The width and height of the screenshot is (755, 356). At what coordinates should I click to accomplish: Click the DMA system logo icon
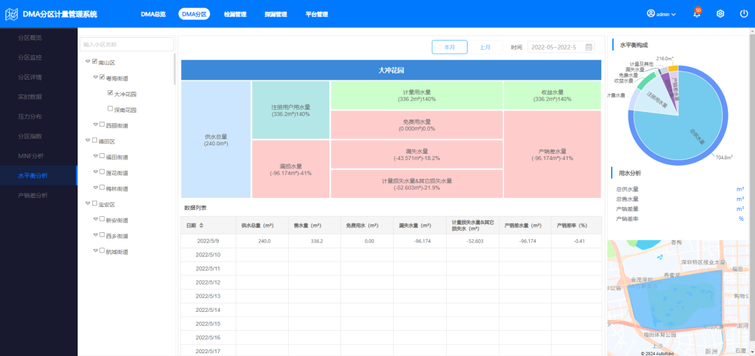[x=12, y=14]
